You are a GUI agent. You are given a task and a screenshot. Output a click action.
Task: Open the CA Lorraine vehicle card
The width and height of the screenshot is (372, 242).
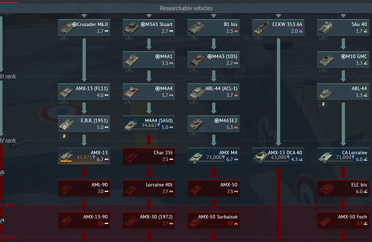coord(343,156)
